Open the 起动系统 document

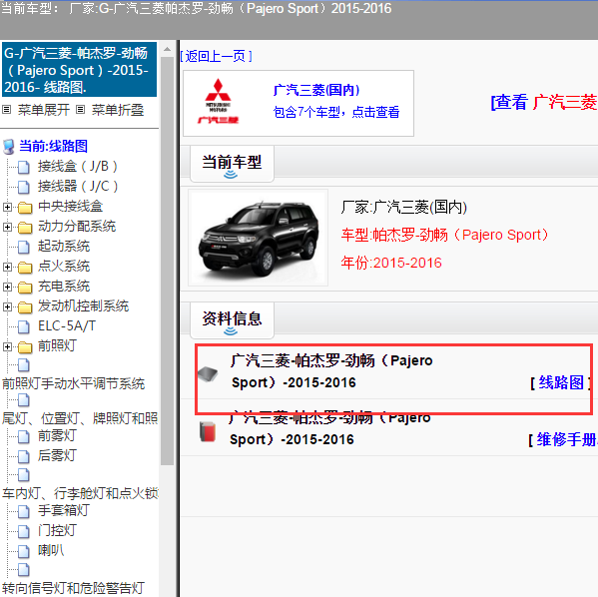(x=64, y=246)
